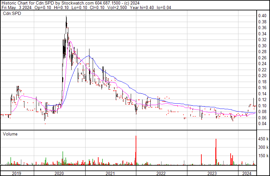Screen dimensions: 270x176
Task: Click the Stockwatch.com chart title text
Action: click(x=78, y=3)
